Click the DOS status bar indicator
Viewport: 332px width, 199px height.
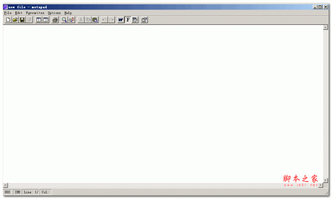[x=7, y=192]
